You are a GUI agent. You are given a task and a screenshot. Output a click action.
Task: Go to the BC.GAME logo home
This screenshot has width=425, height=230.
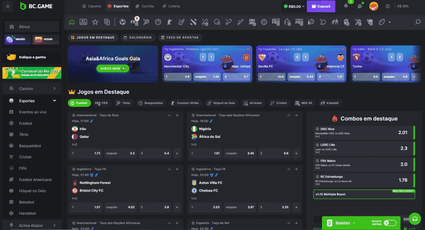point(36,6)
